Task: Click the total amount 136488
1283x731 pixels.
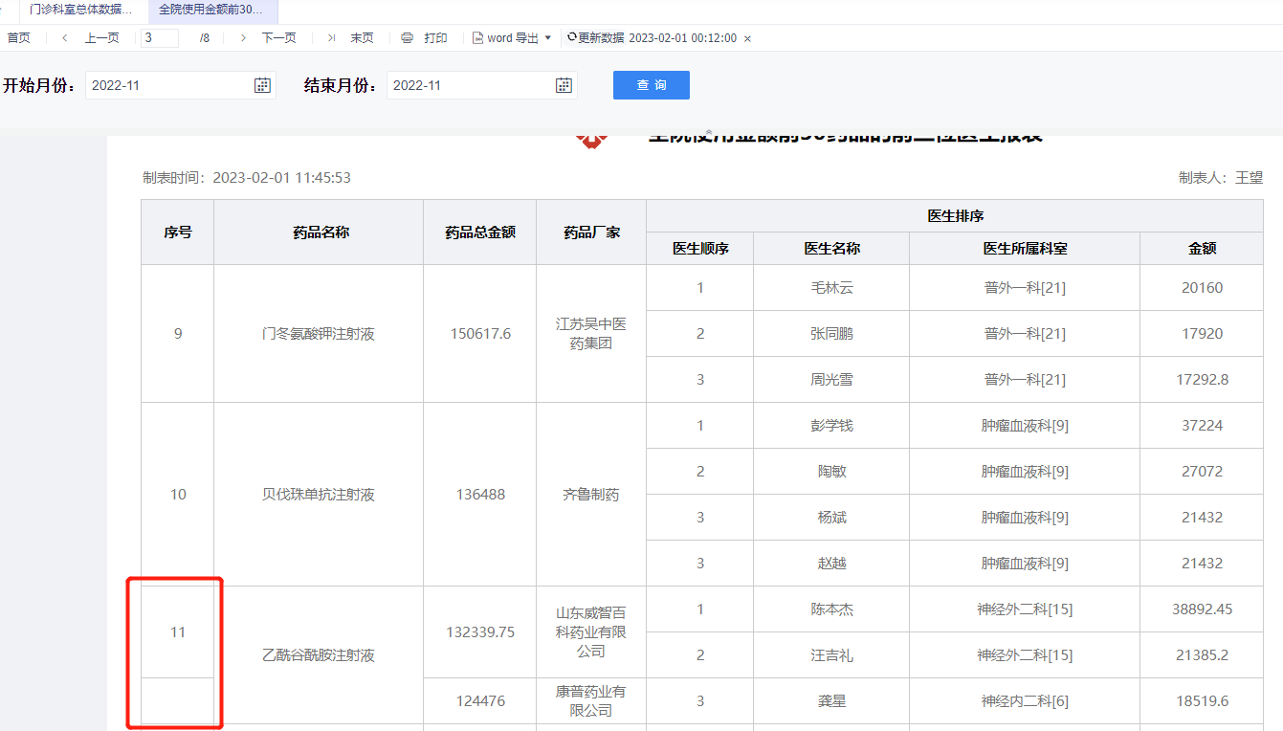Action: point(480,495)
